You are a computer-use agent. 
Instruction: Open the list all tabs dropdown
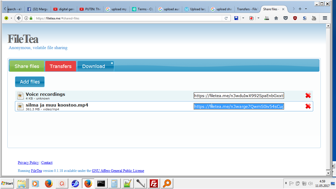point(306,9)
